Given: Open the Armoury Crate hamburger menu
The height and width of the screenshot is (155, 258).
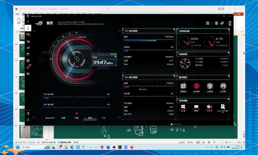Looking at the screenshot, I should [28, 21].
